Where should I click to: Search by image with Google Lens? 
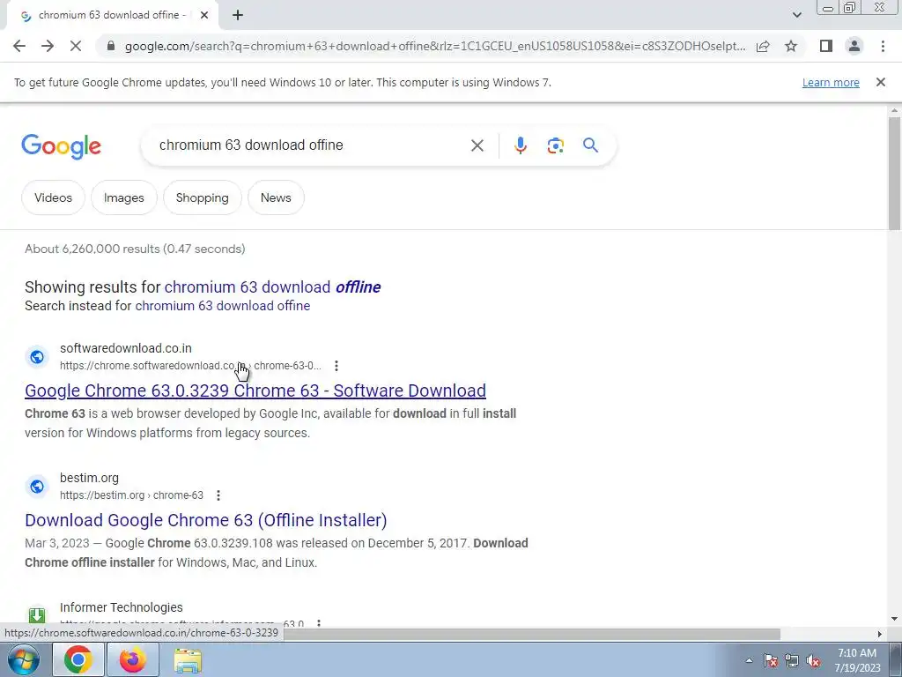point(555,145)
